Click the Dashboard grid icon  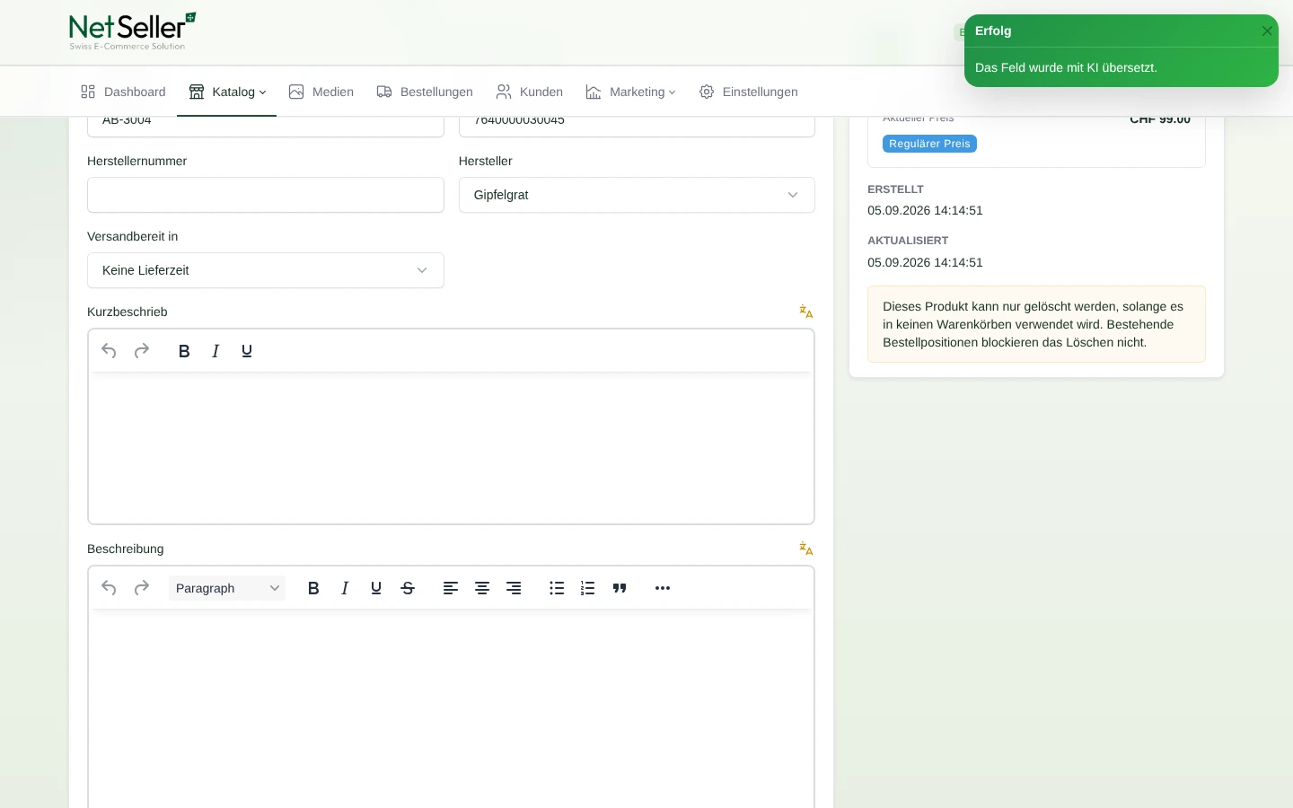tap(88, 92)
